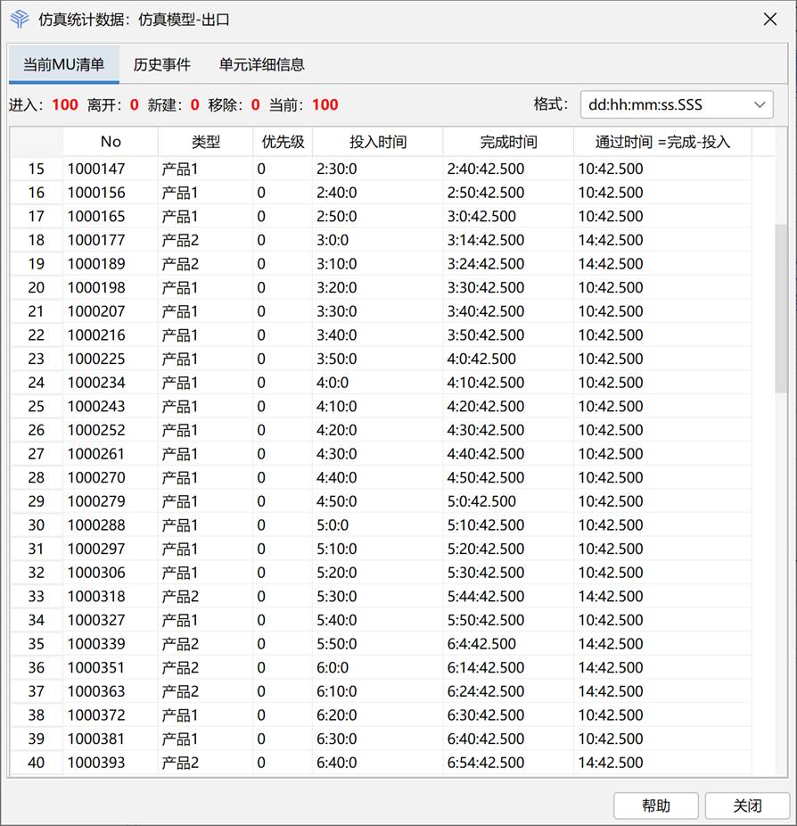
Task: Click the application logo icon in title bar
Action: pos(19,19)
